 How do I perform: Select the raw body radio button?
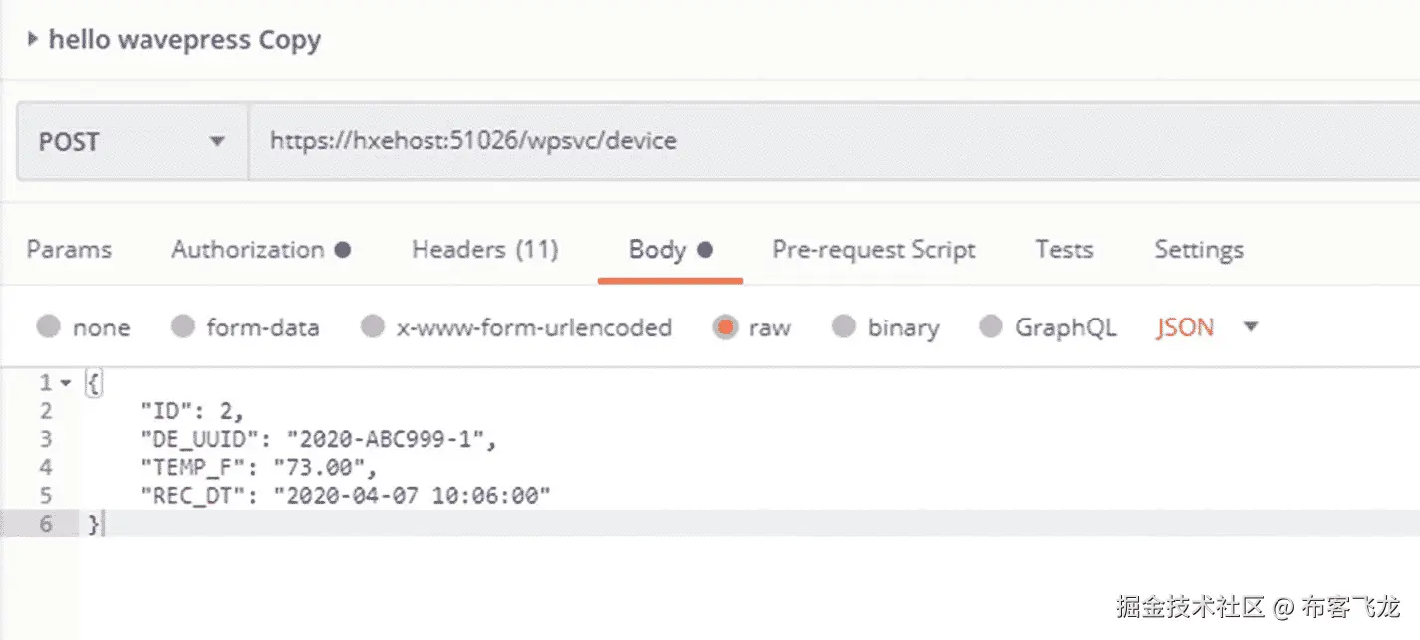click(725, 327)
